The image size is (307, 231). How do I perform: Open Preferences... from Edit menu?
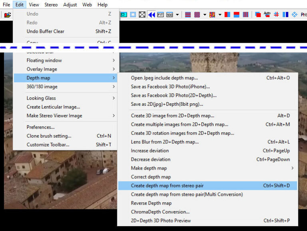(x=66, y=127)
